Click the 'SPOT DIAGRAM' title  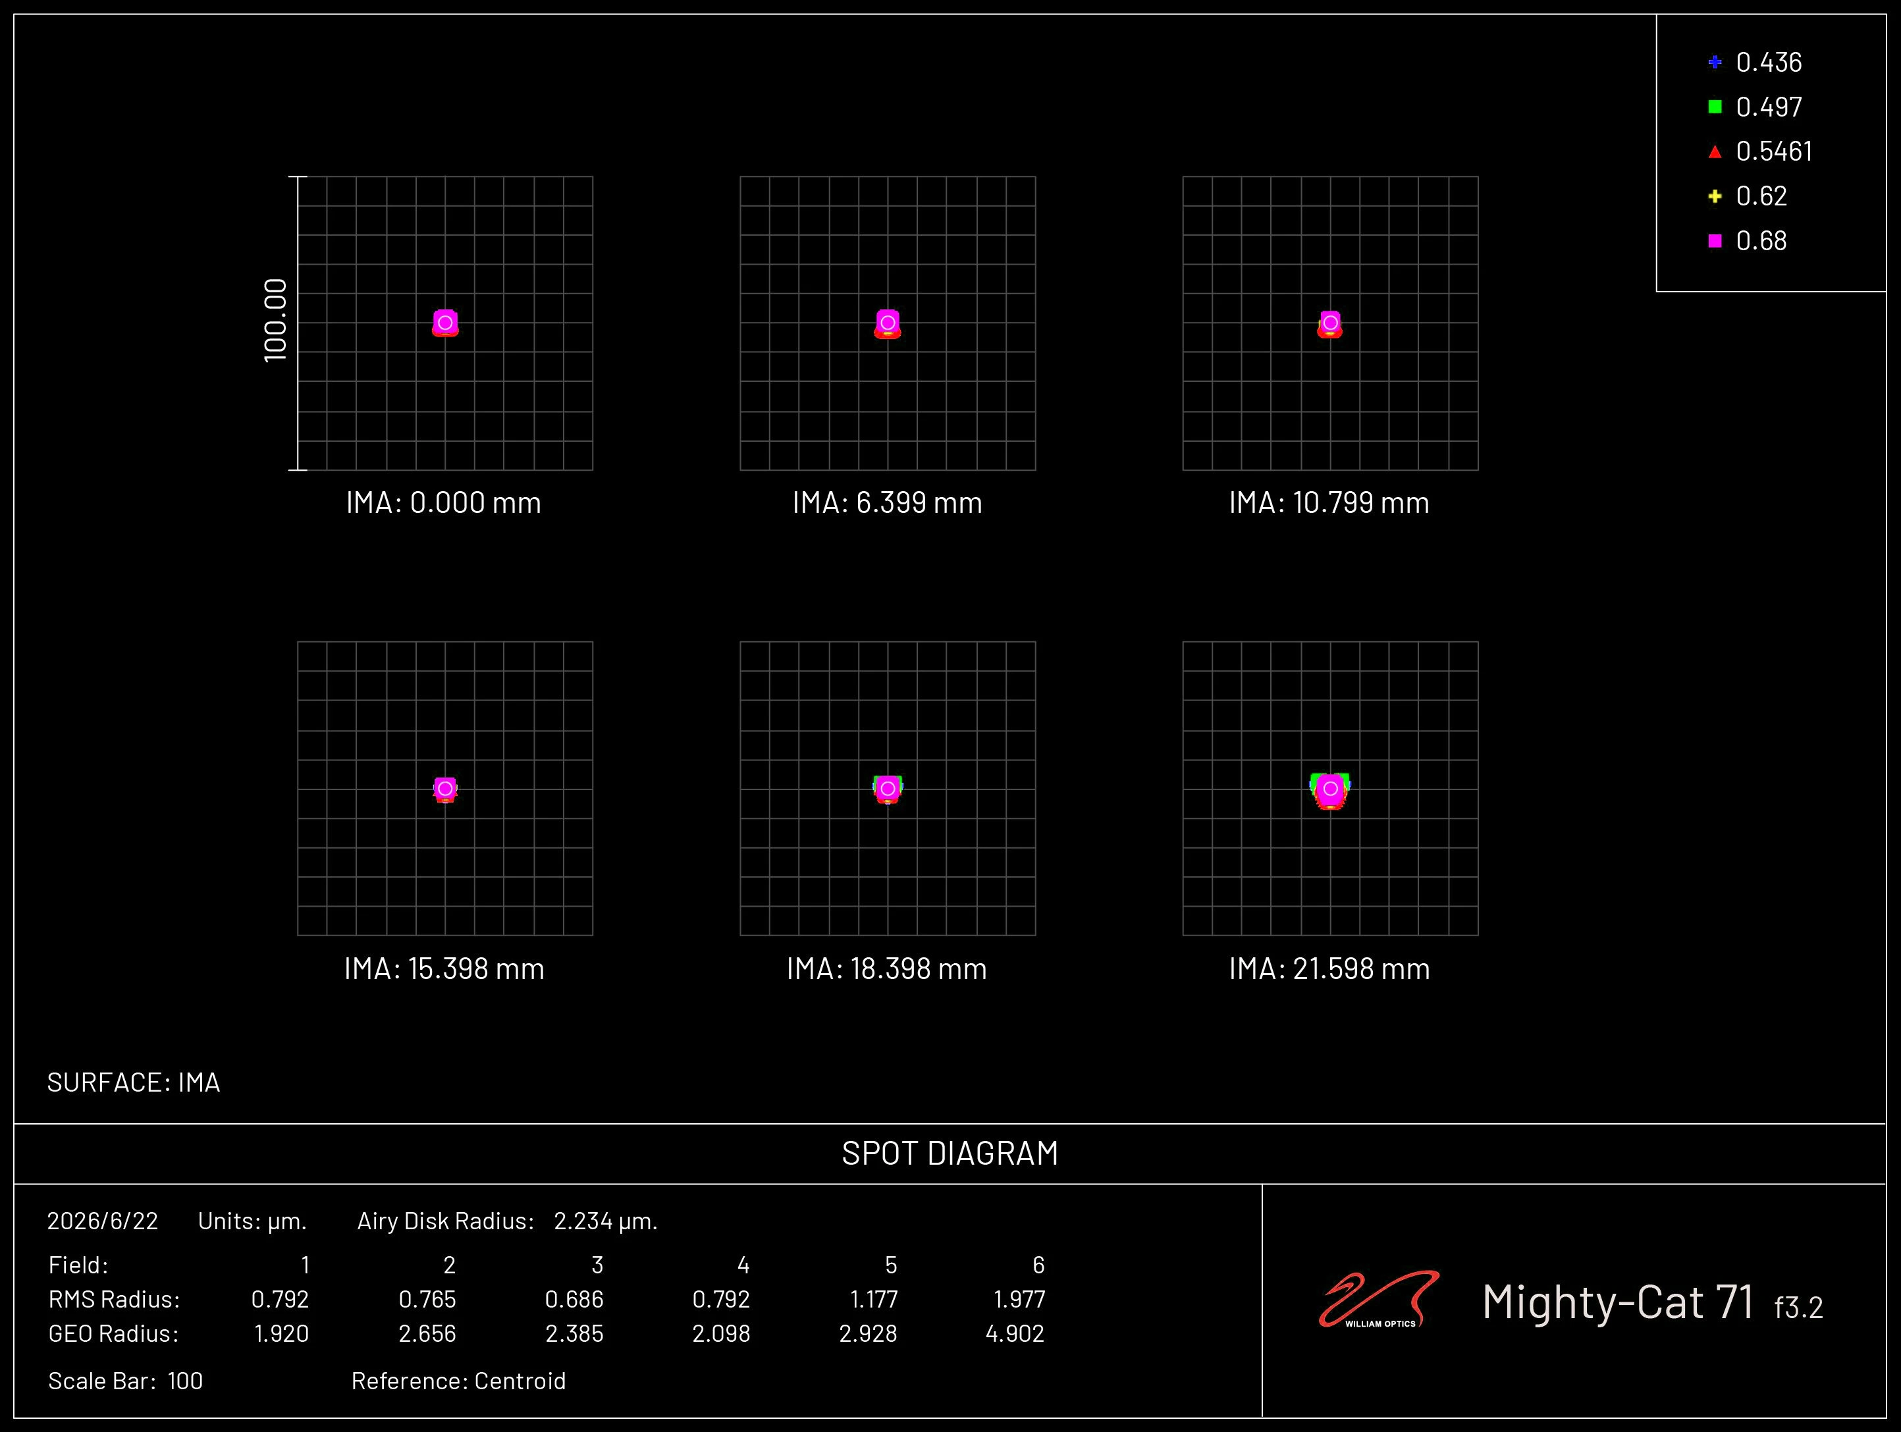point(950,1154)
